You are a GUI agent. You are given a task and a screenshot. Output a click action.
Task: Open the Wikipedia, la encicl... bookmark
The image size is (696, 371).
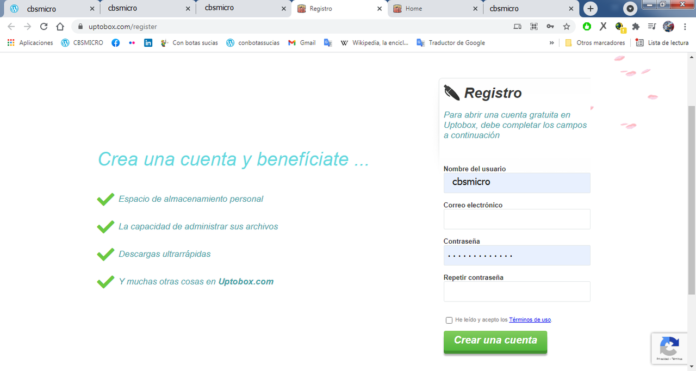pyautogui.click(x=374, y=42)
